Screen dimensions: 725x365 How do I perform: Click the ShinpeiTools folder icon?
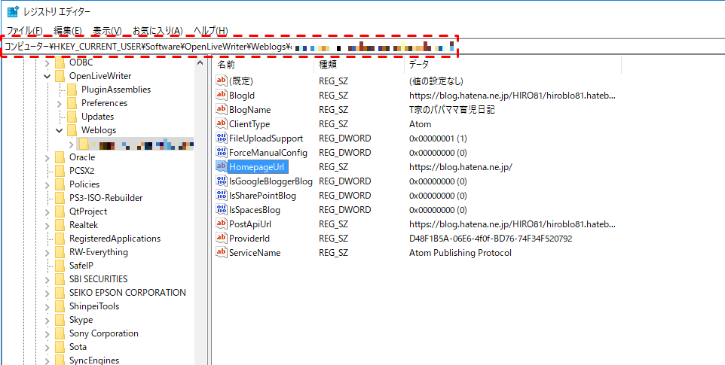[60, 306]
